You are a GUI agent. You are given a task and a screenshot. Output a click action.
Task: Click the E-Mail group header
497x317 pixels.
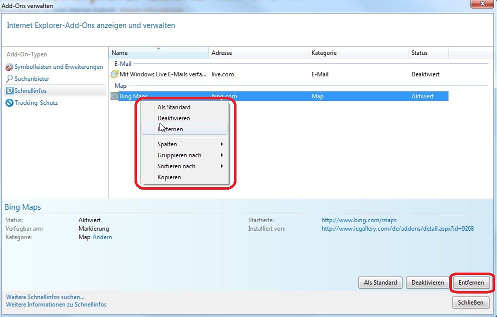[123, 64]
